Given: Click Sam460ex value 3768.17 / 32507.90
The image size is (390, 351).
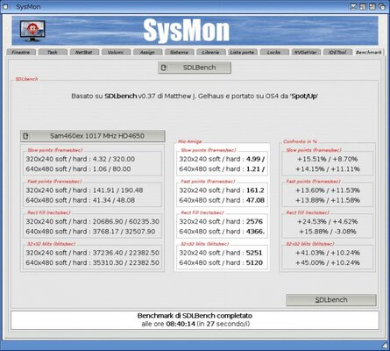Looking at the screenshot, I should (x=124, y=232).
